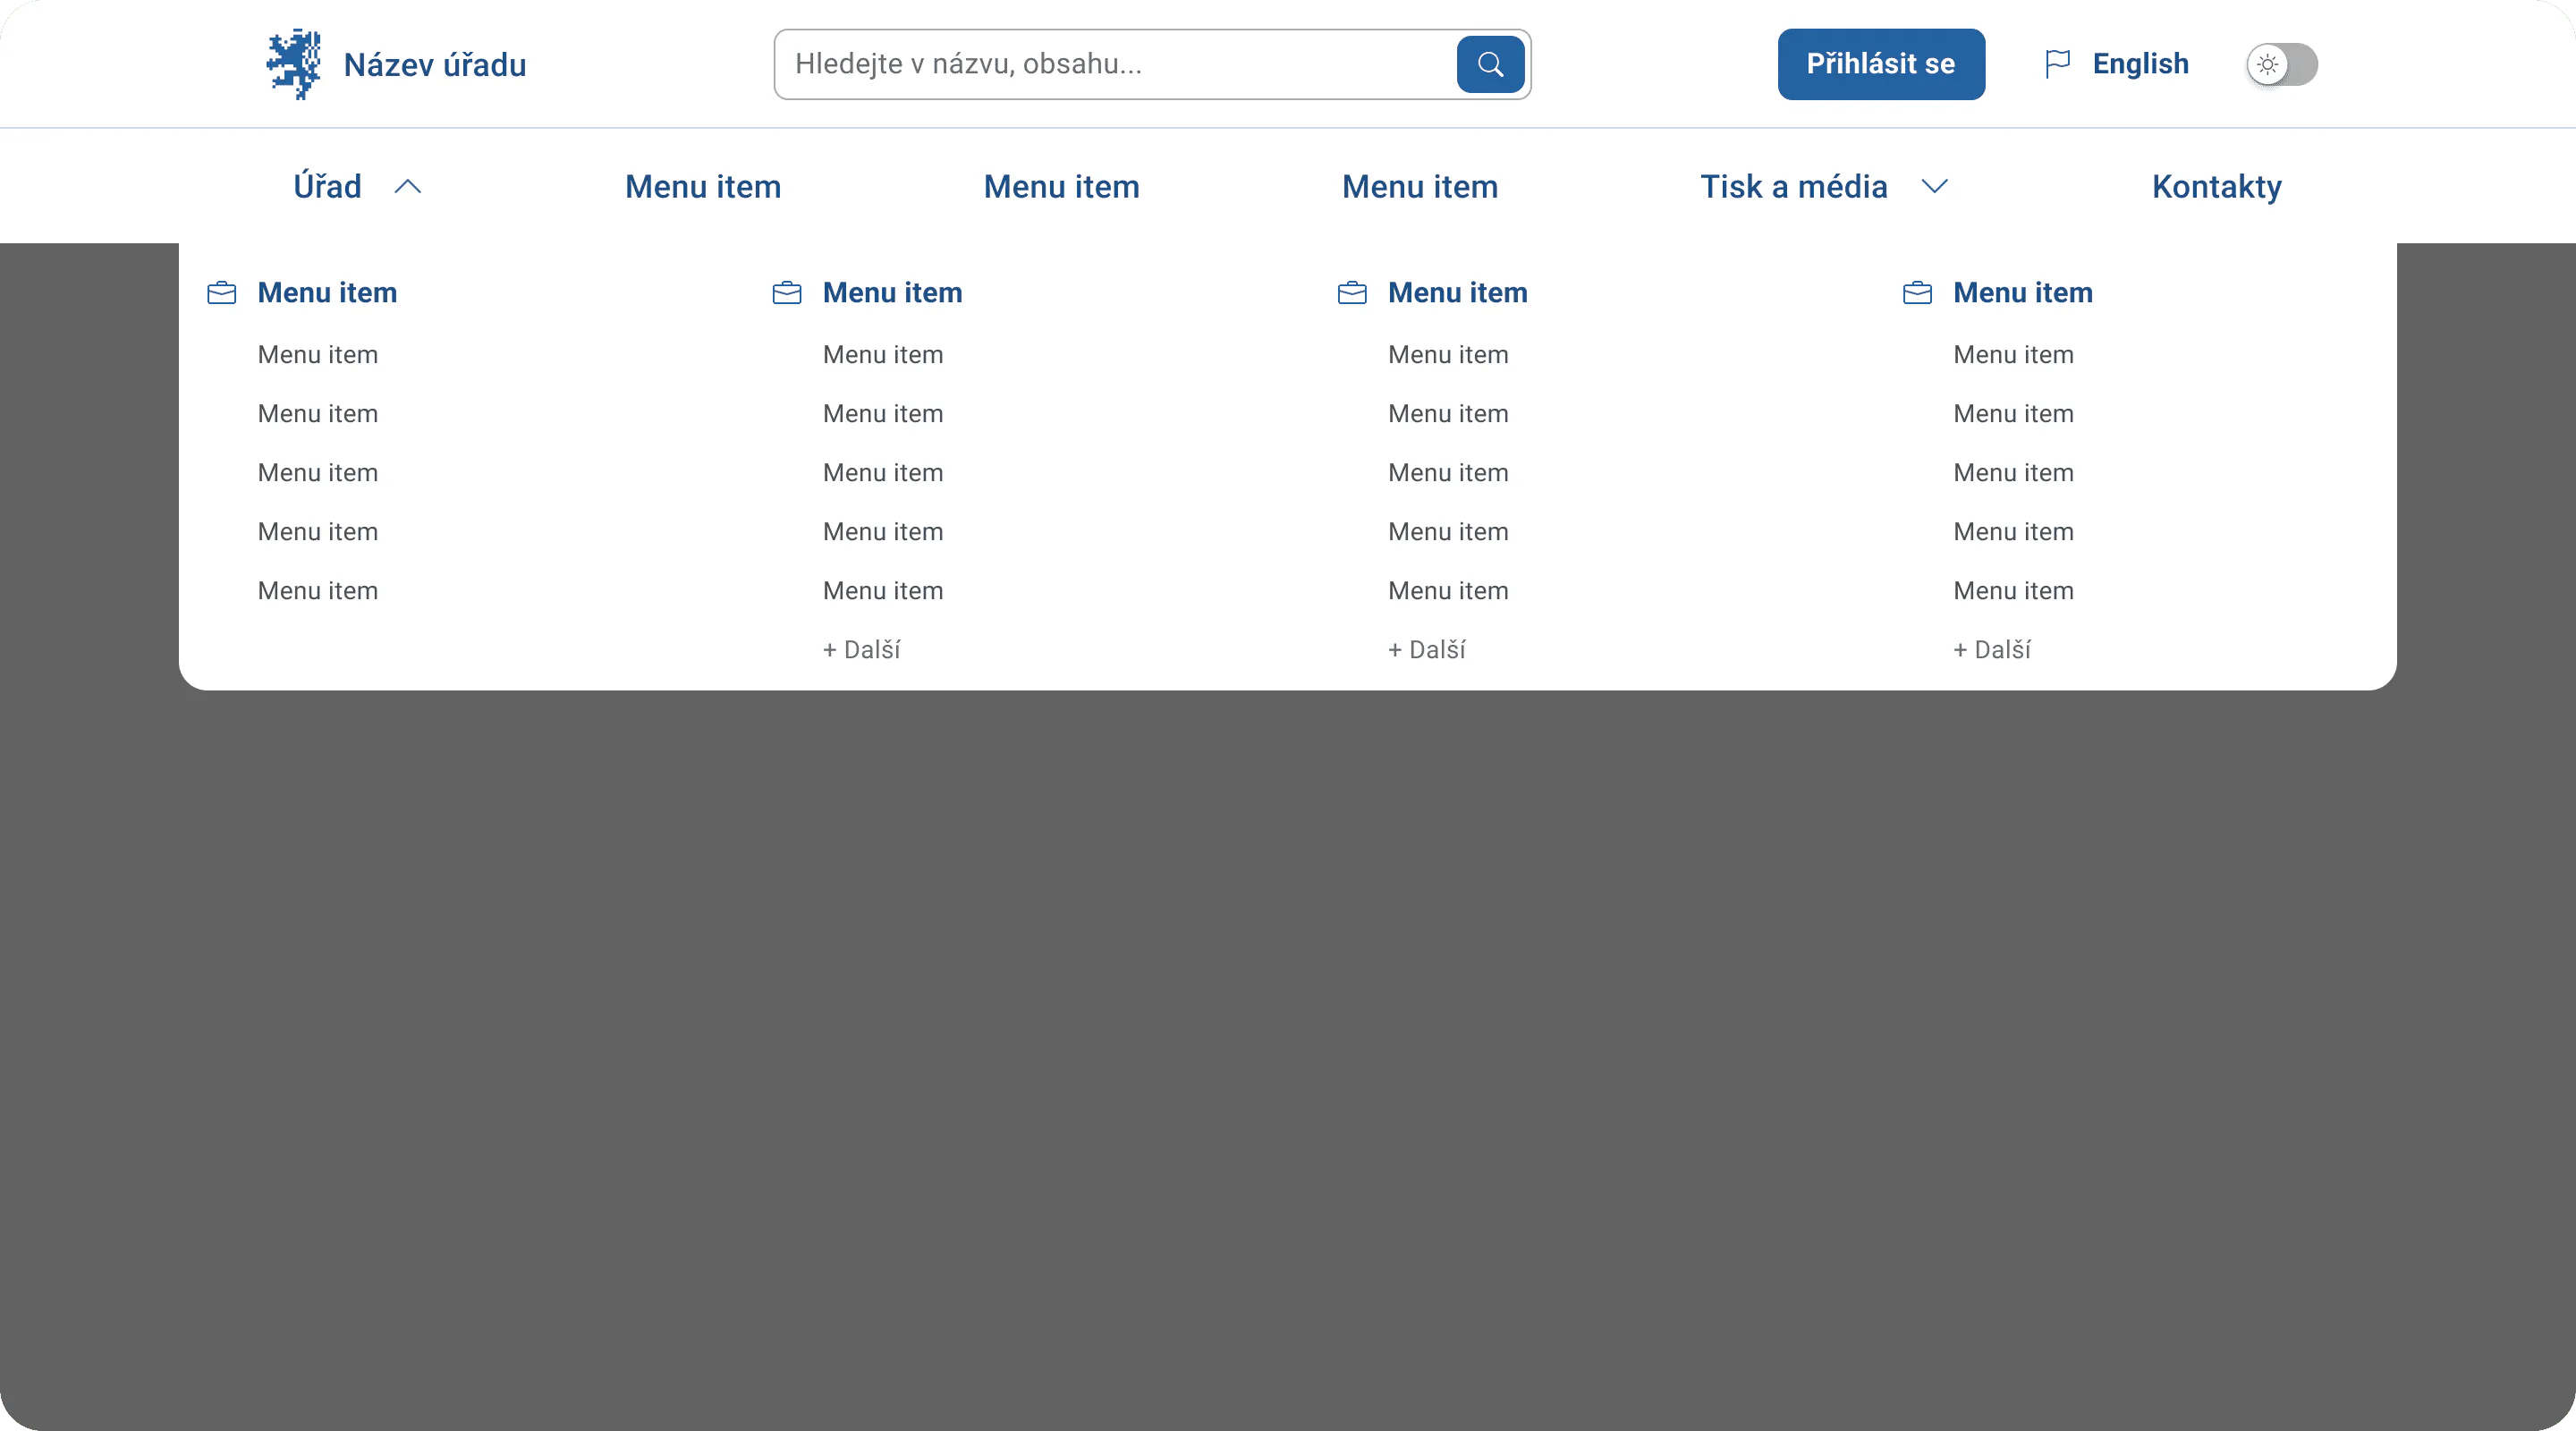Click the bold Menu item heading of the first column
Image resolution: width=2576 pixels, height=1431 pixels.
pyautogui.click(x=327, y=293)
